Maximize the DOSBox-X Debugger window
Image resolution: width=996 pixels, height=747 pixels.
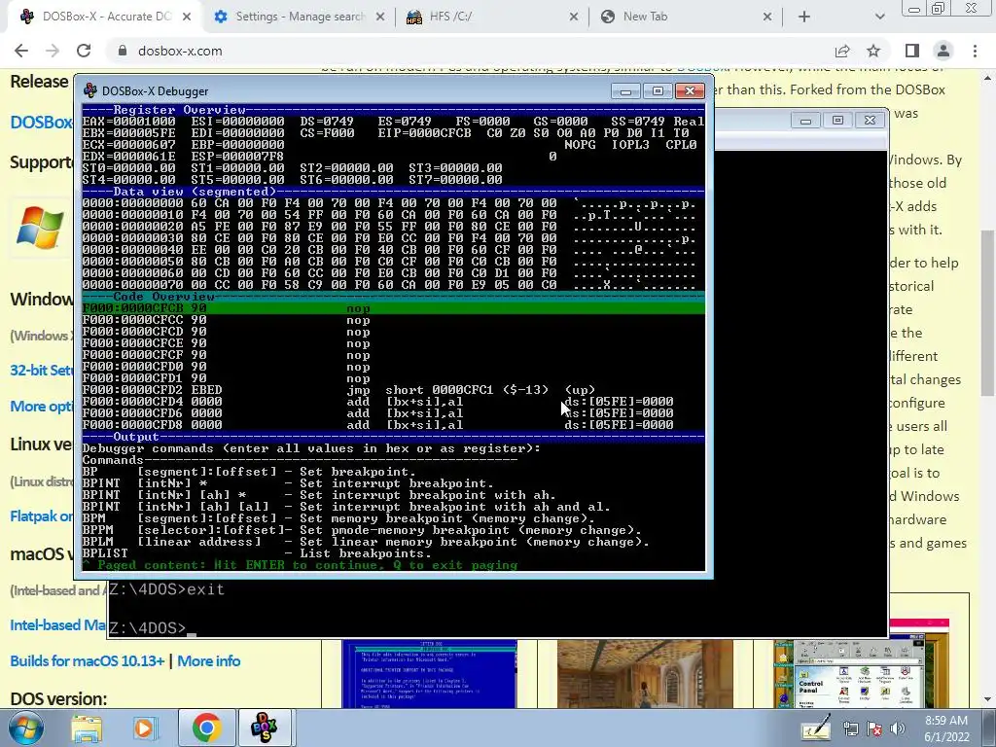(x=658, y=91)
